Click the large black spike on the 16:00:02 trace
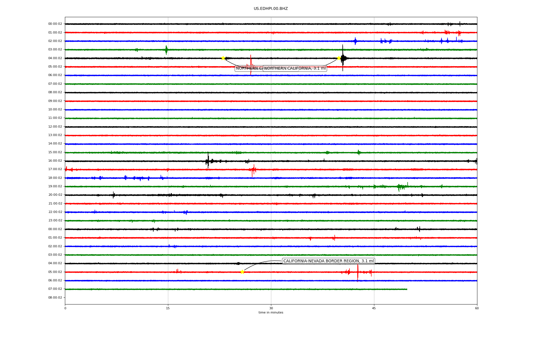 click(208, 161)
